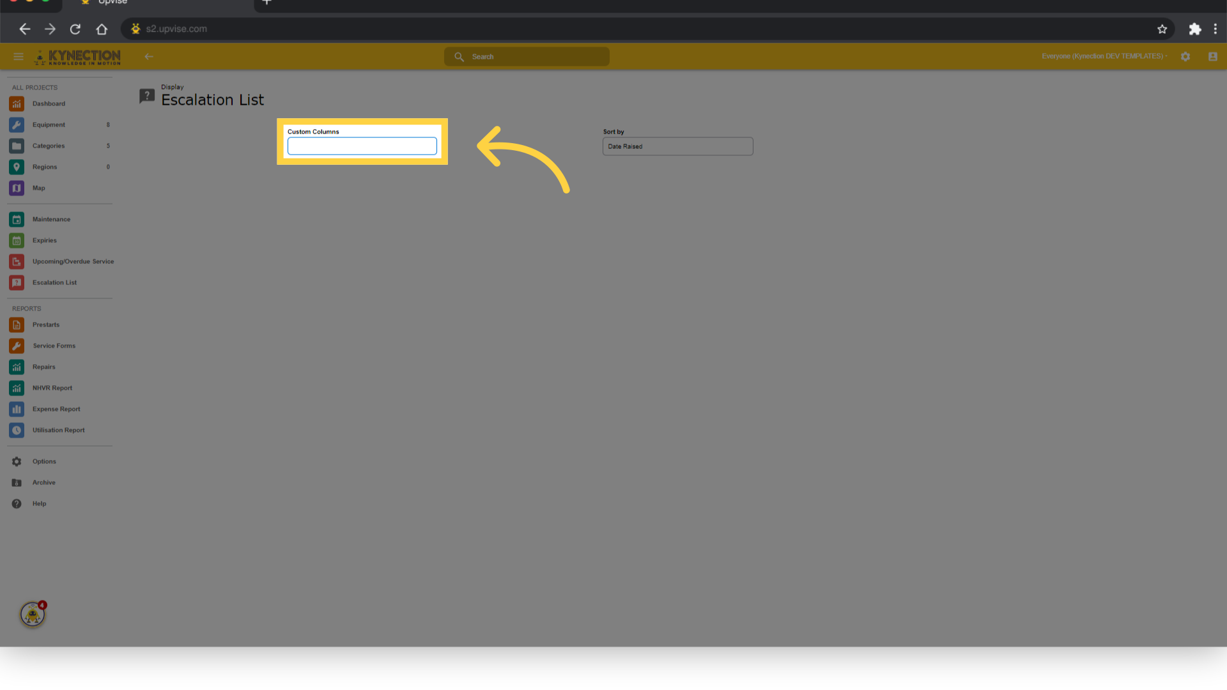Viewport: 1227px width, 690px height.
Task: Open the Maintenance menu item
Action: tap(51, 219)
